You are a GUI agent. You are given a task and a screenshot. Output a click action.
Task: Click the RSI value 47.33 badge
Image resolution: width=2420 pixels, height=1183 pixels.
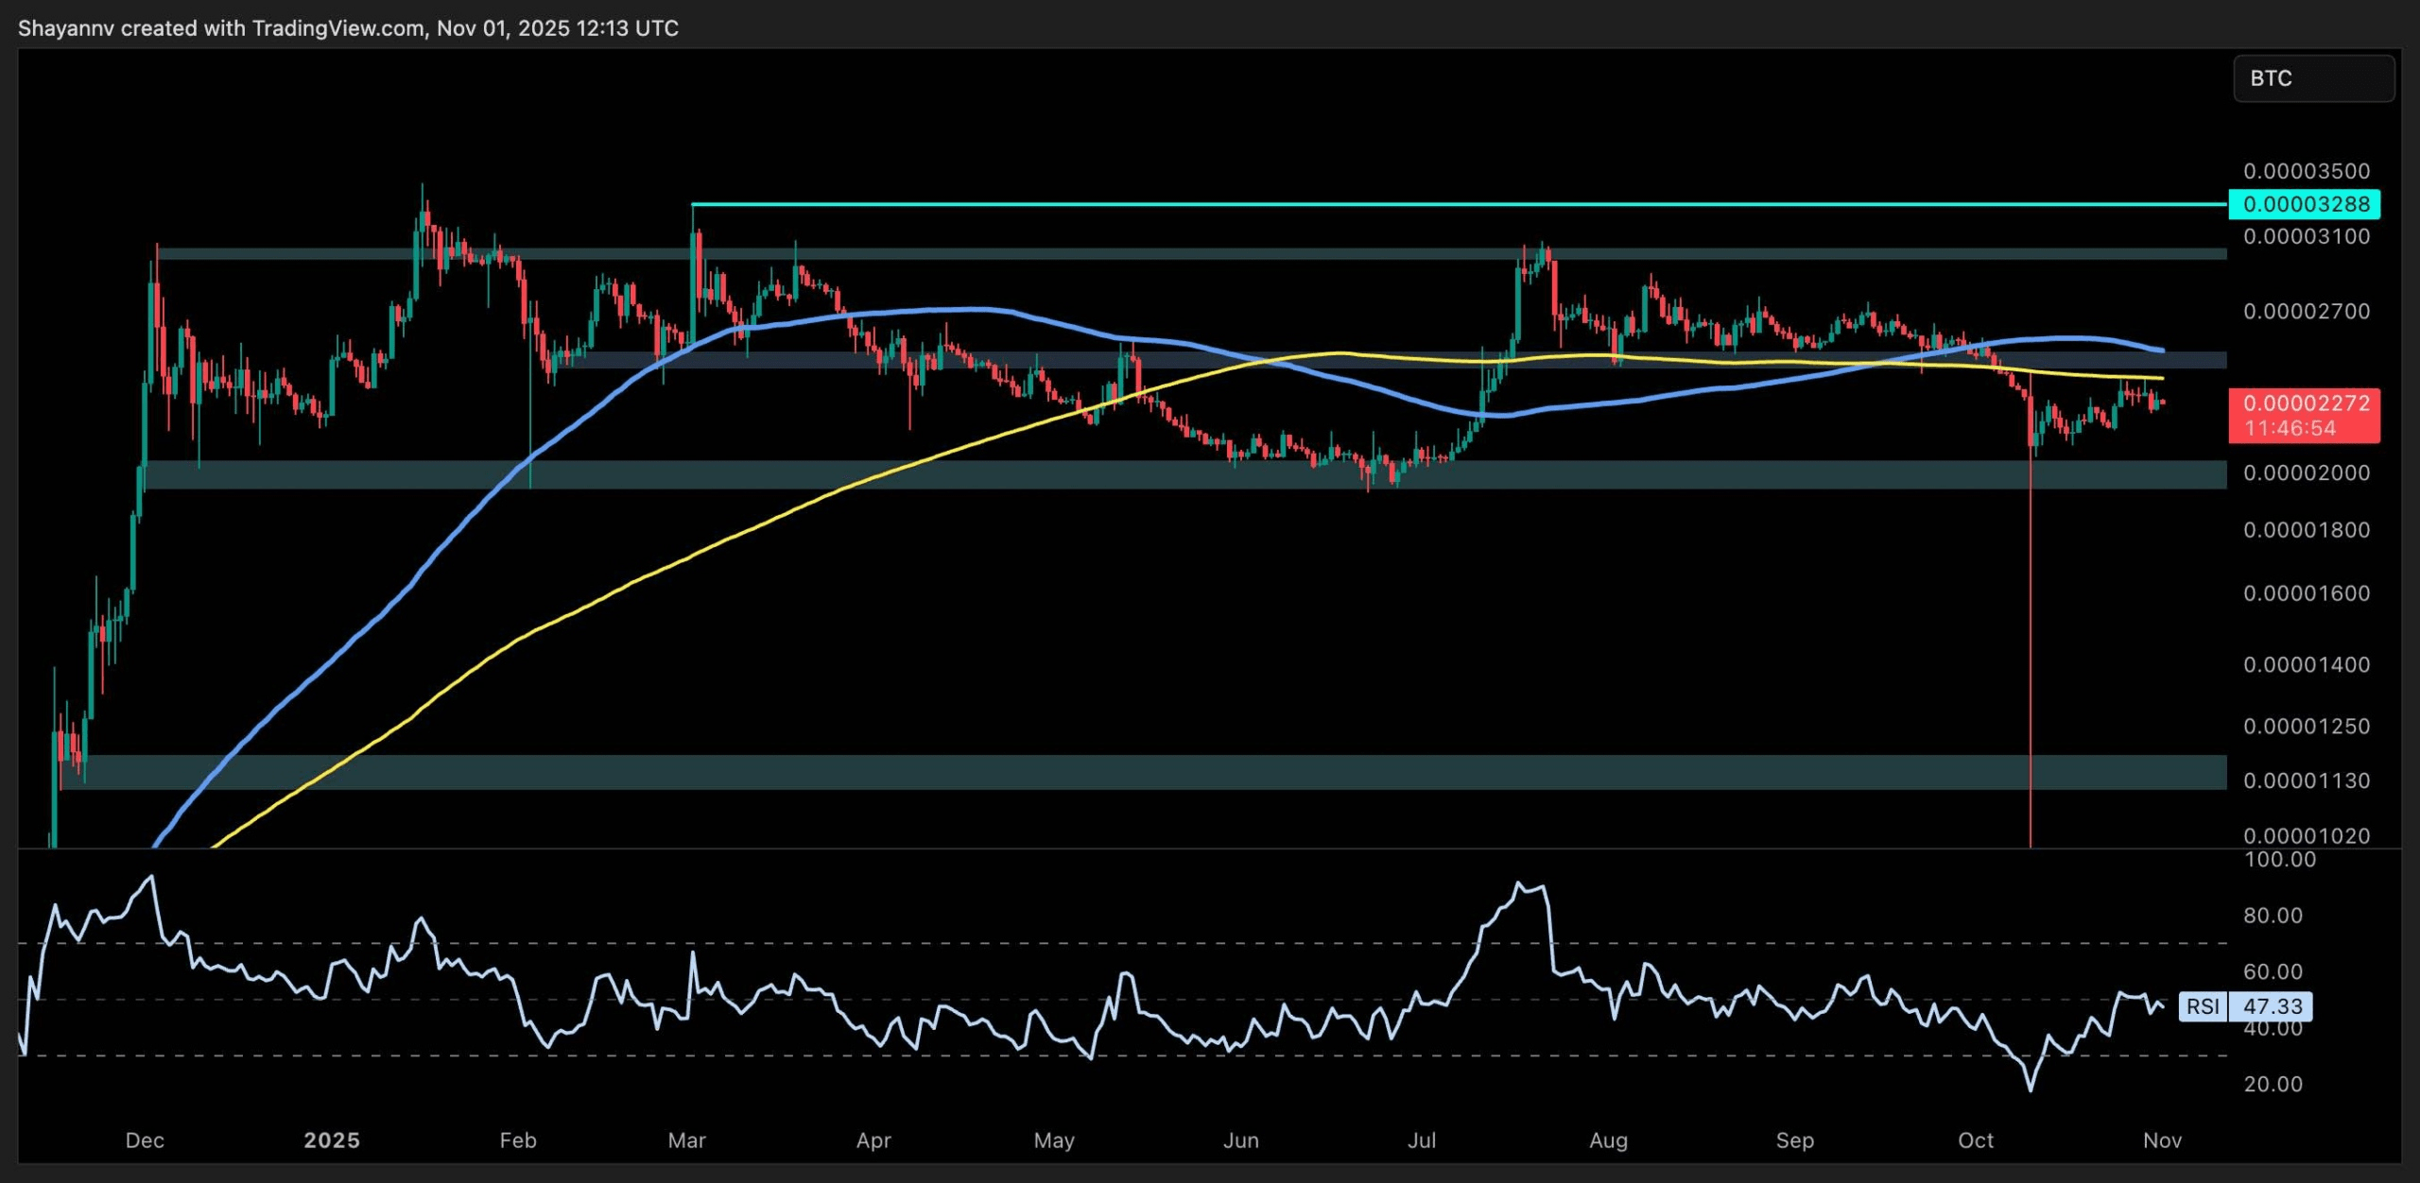pos(2272,1006)
